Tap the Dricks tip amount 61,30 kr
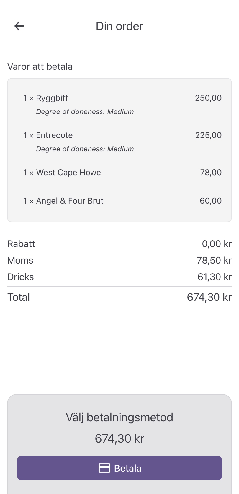Viewport: 239px width, 494px height. 215,277
